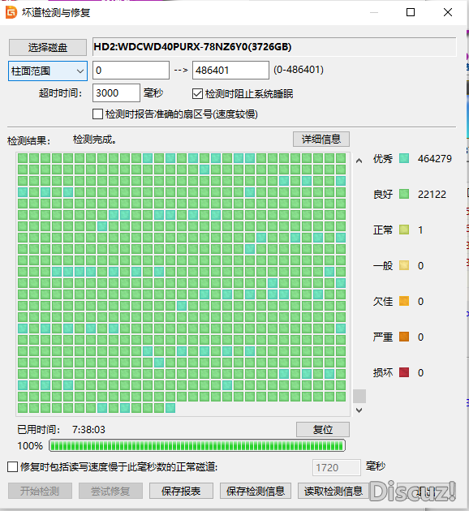Click the 复位 reset button
Screen dimensions: 469x511
pos(323,430)
